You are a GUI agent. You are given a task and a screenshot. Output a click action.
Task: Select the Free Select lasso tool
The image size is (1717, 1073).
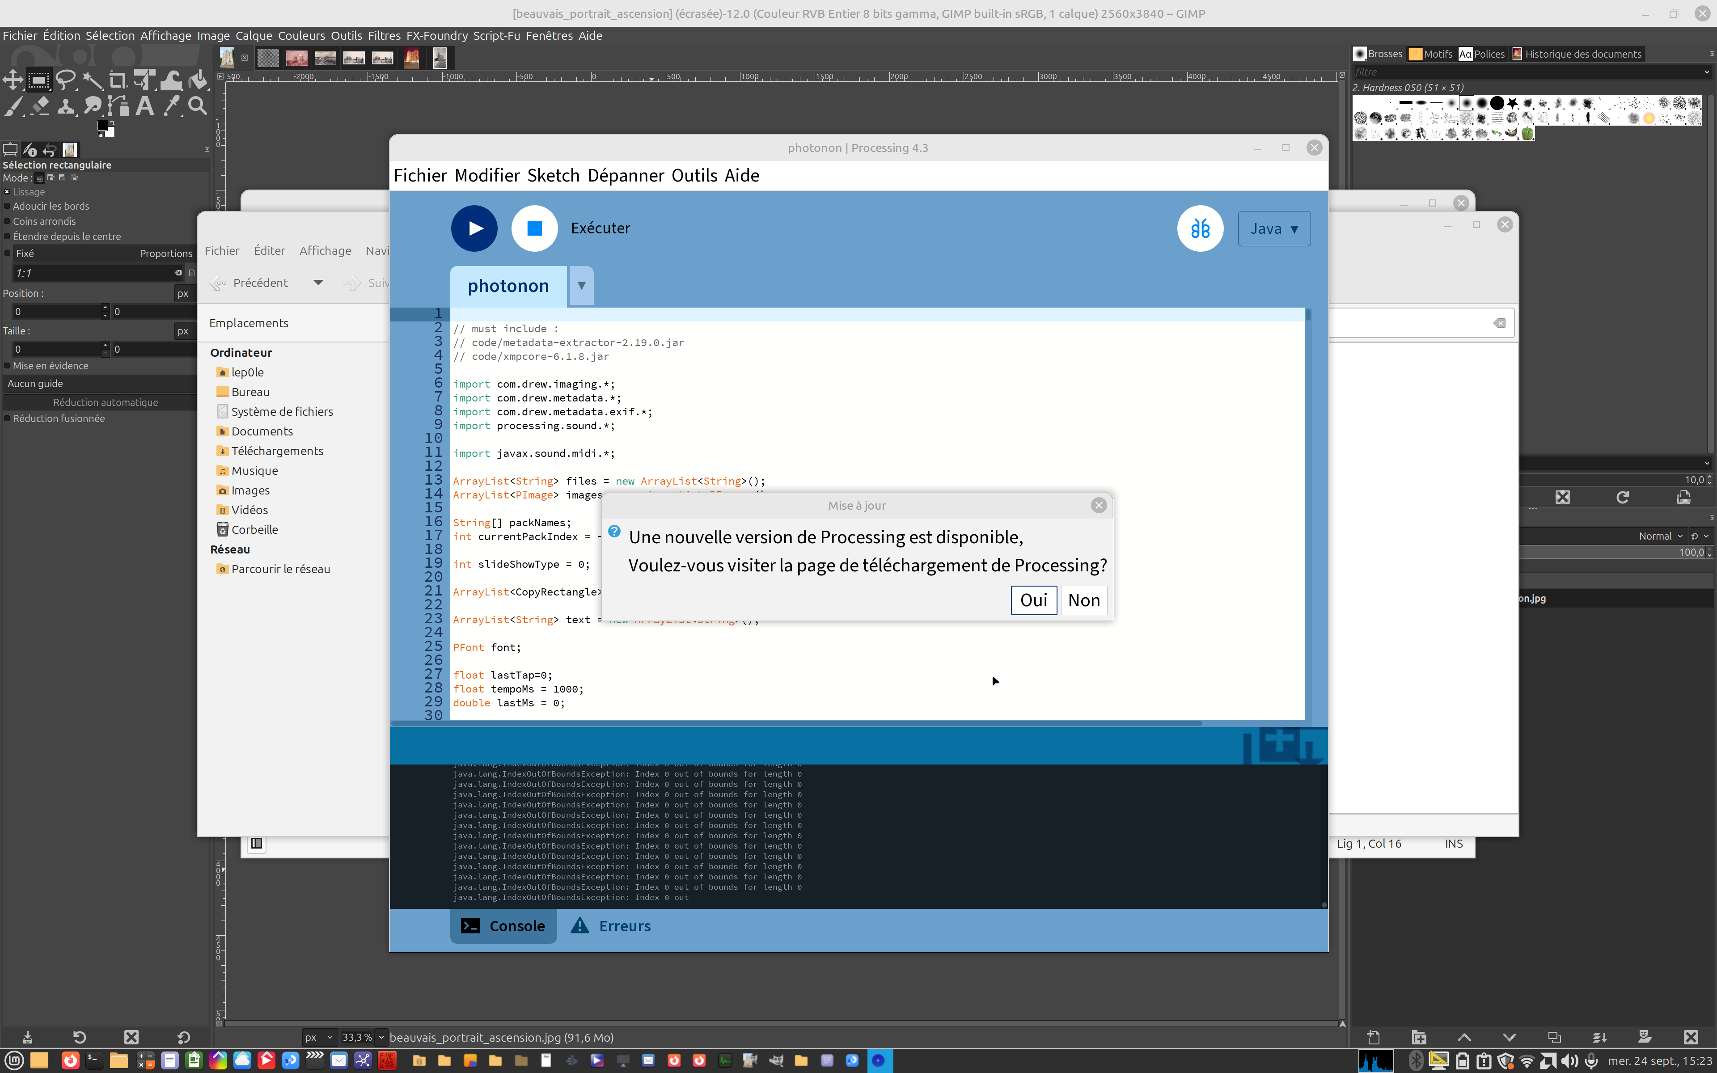click(65, 80)
